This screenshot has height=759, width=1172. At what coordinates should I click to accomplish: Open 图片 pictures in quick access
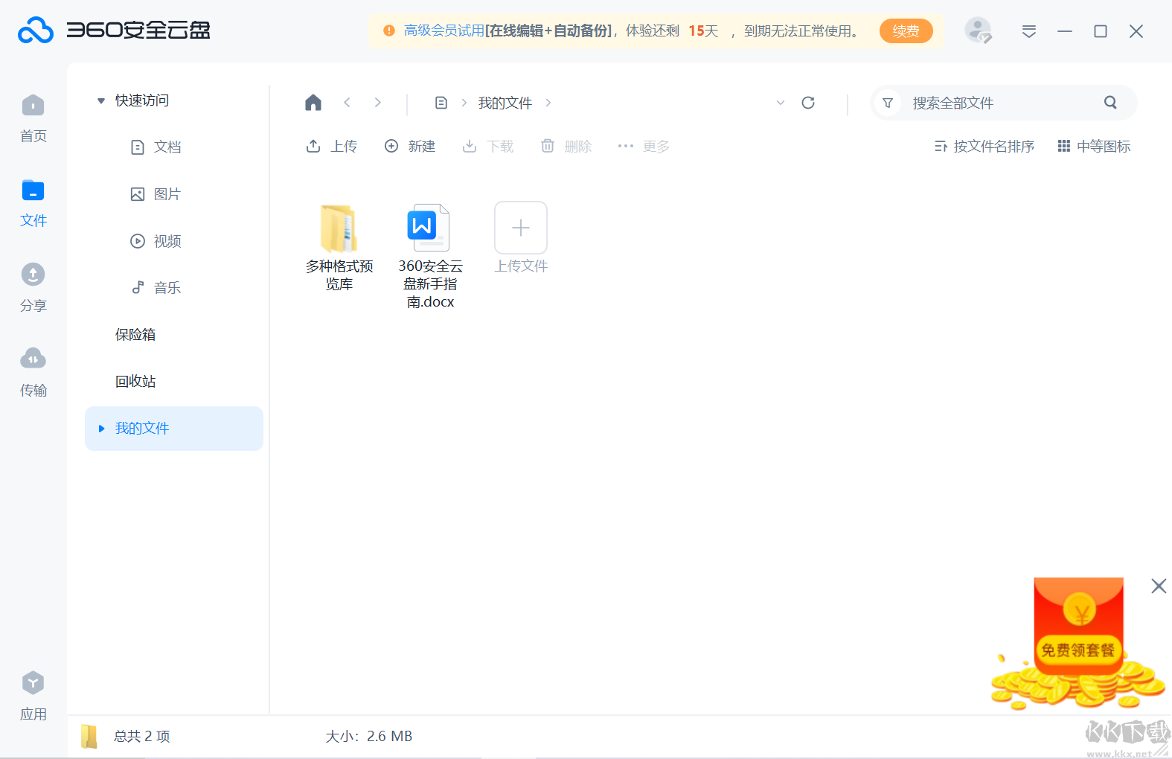point(156,194)
